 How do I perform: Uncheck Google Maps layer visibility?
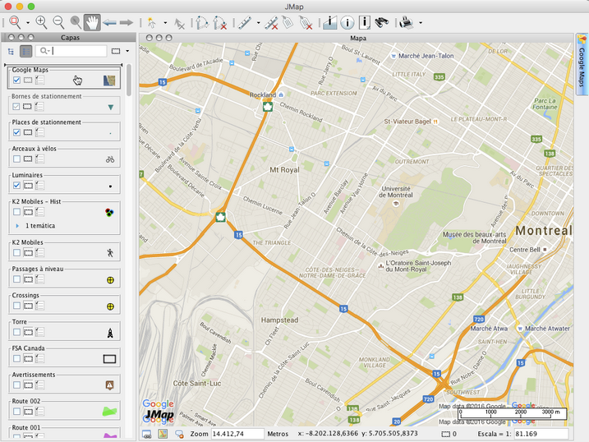point(16,80)
